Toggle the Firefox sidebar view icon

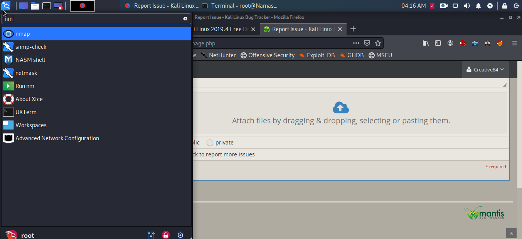(x=438, y=43)
